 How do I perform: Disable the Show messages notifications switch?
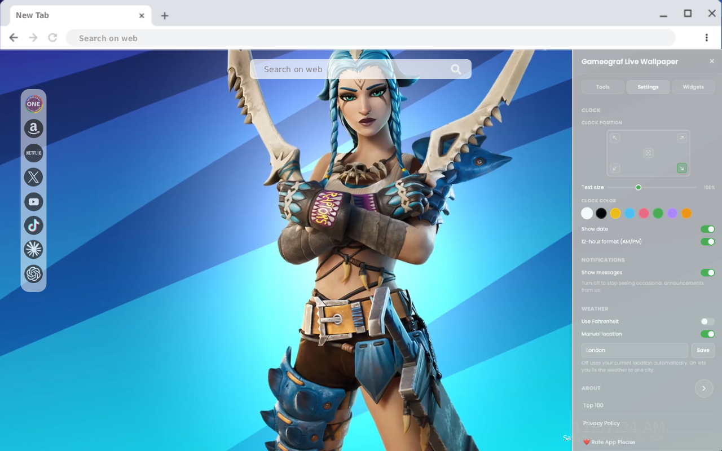707,272
